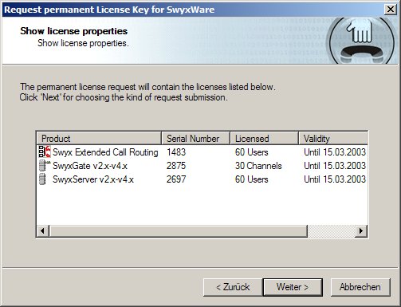Click 60 Users in Extended Call Routing row
This screenshot has height=307, width=401.
(251, 152)
